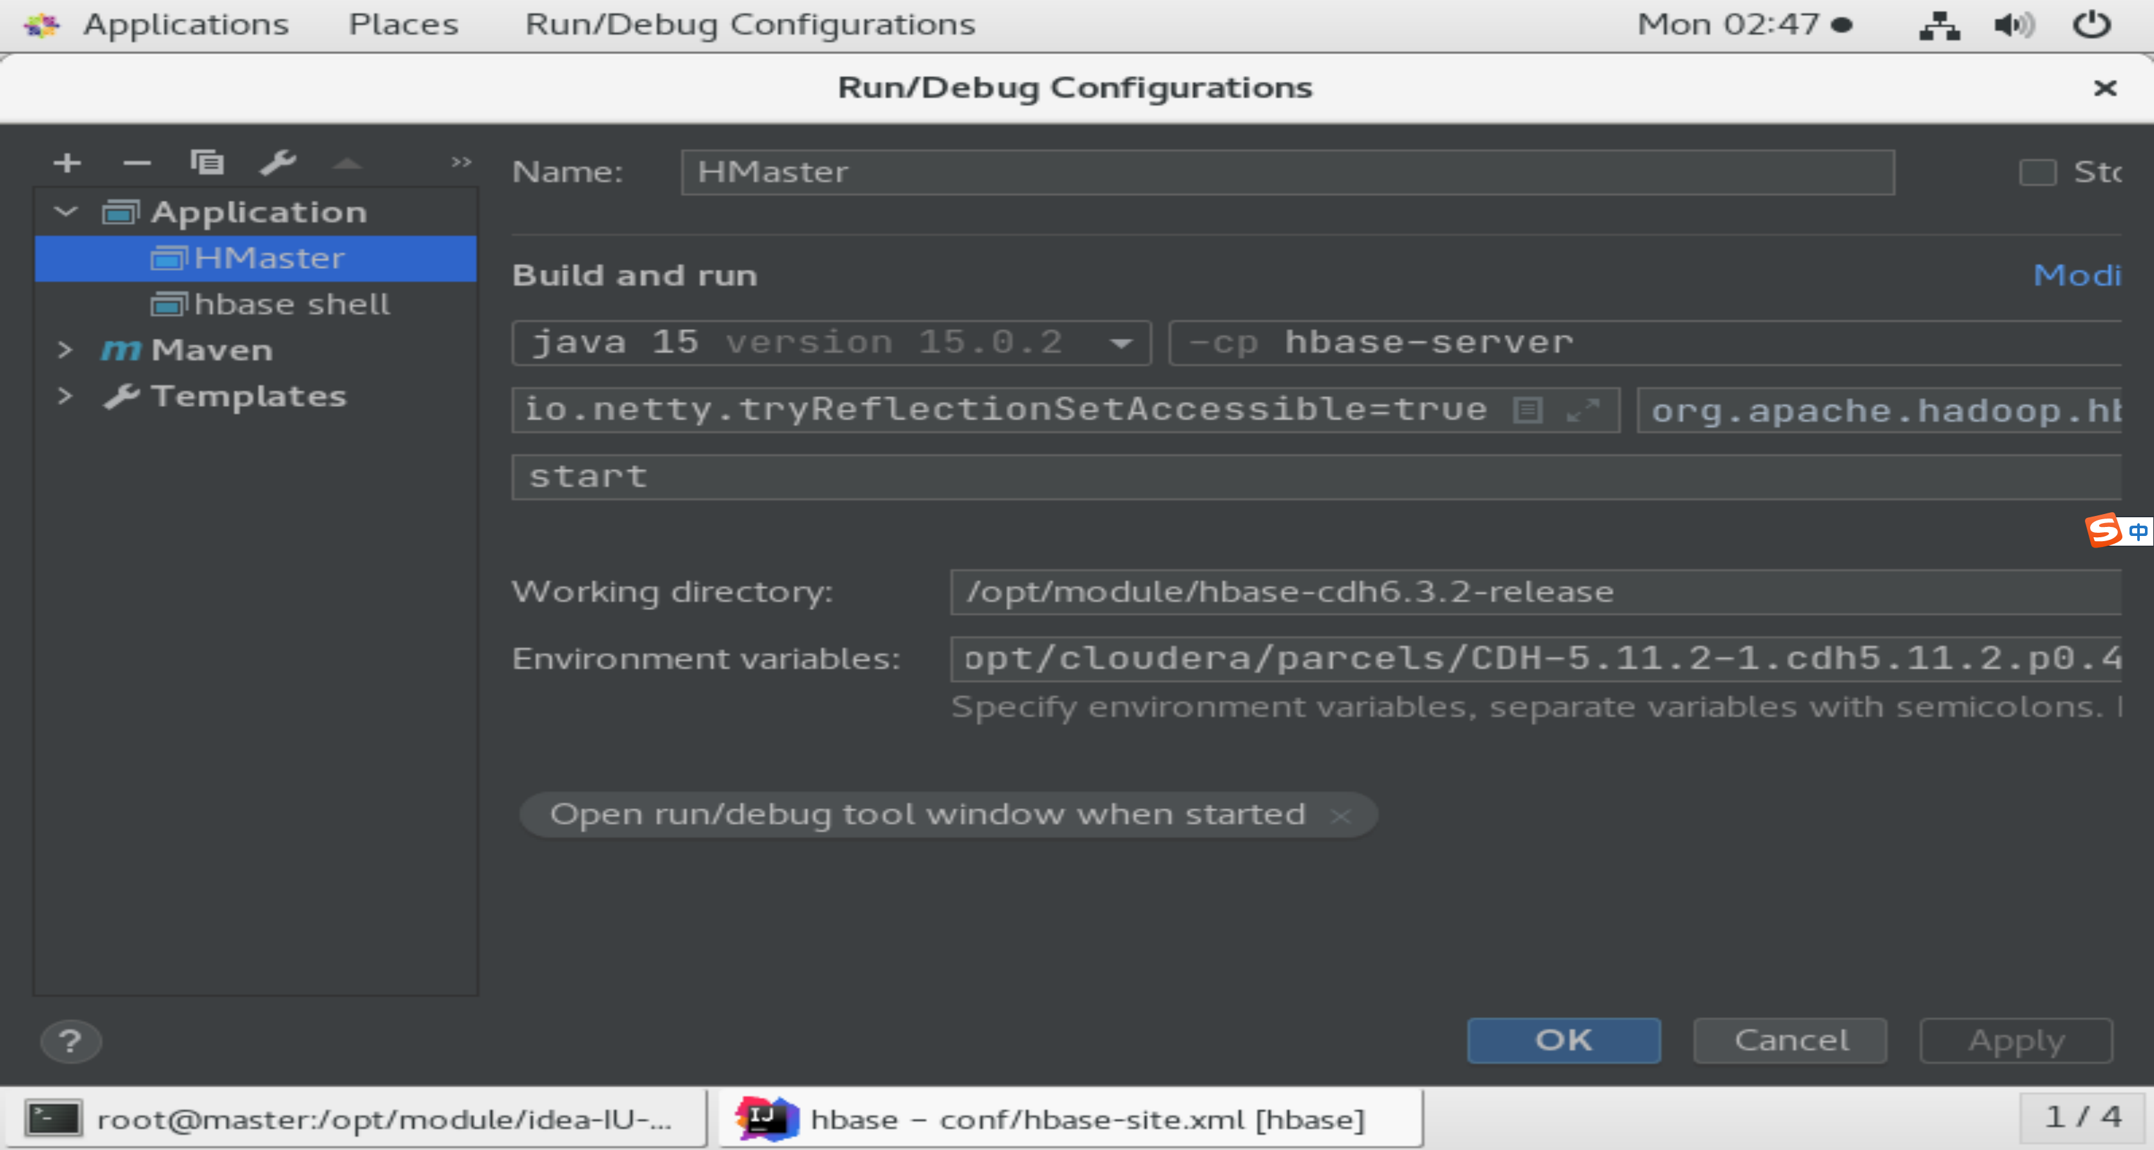
Task: Expand the Templates tree node
Action: [x=66, y=396]
